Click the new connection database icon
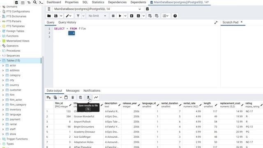Screen dimensions: 263x148 click(x=148, y=9)
